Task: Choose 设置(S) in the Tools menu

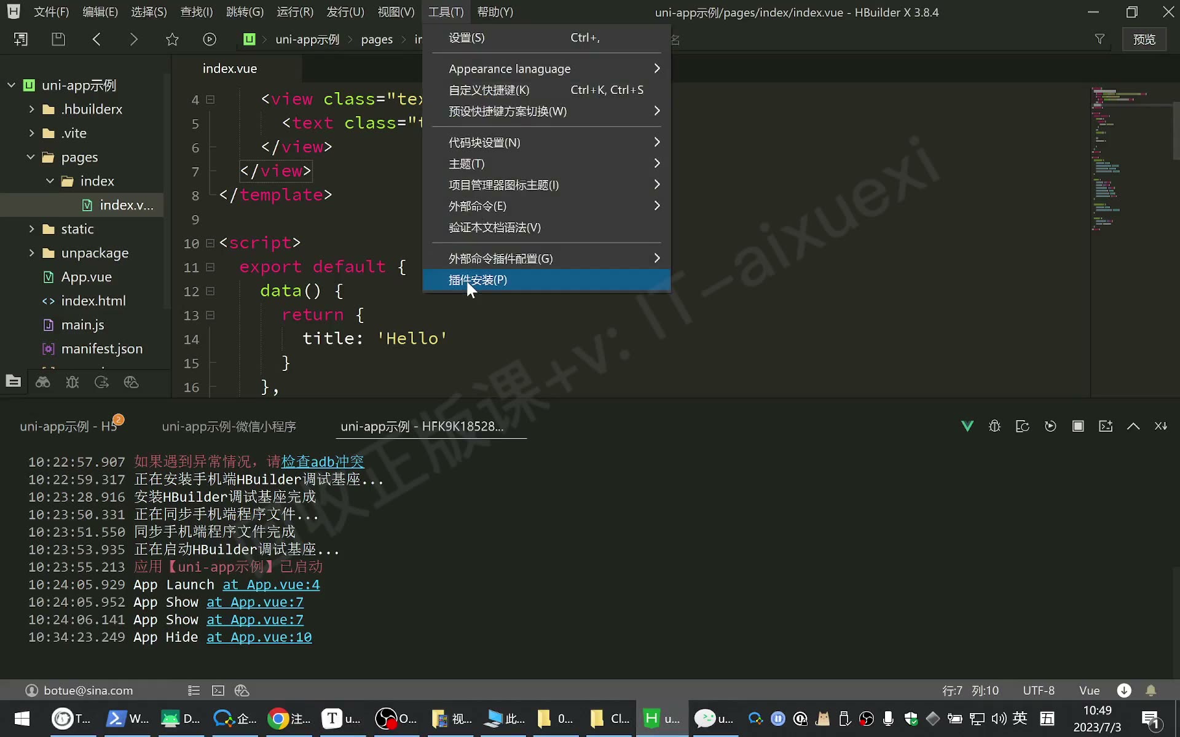Action: 546,38
